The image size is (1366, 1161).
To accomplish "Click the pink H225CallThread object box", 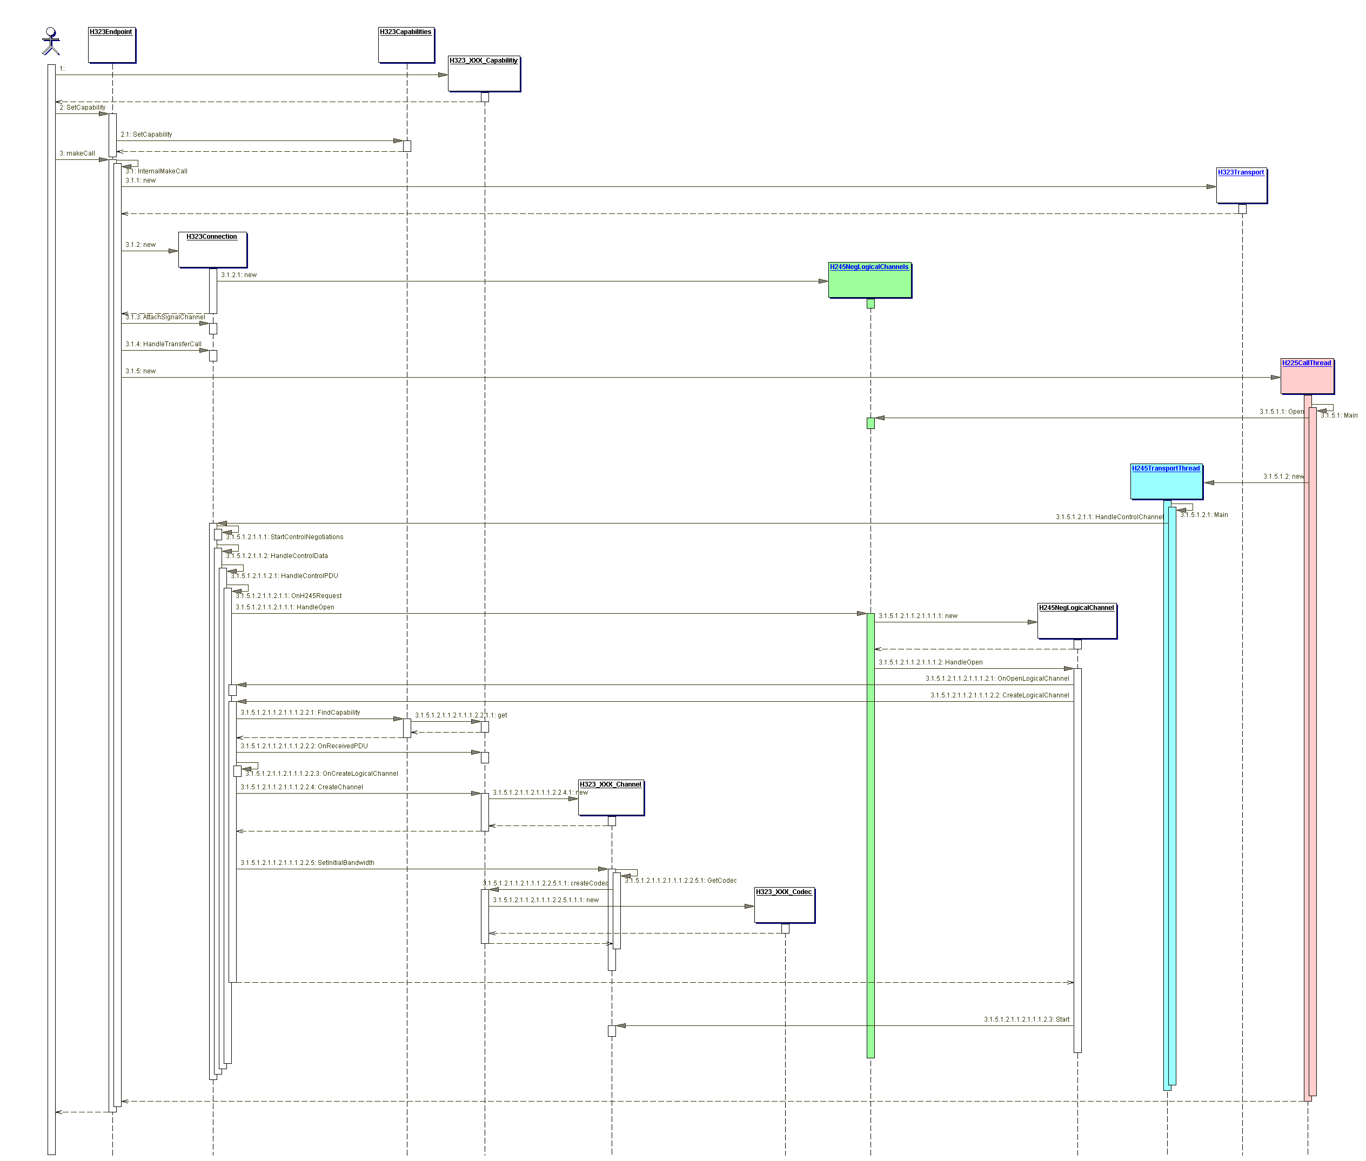I will (1307, 377).
